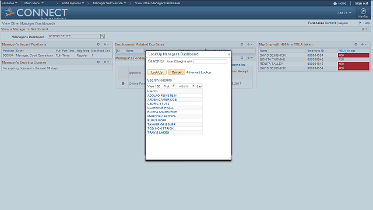Open gear menu of Manager's Vacant Positions
The image size is (373, 210).
[106, 44]
